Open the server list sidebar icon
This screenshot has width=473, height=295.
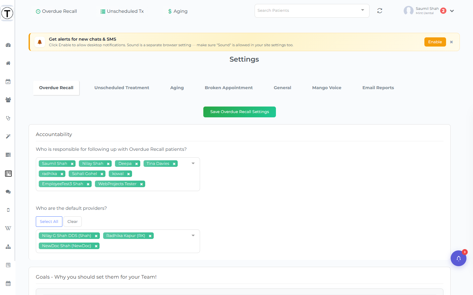click(8, 155)
